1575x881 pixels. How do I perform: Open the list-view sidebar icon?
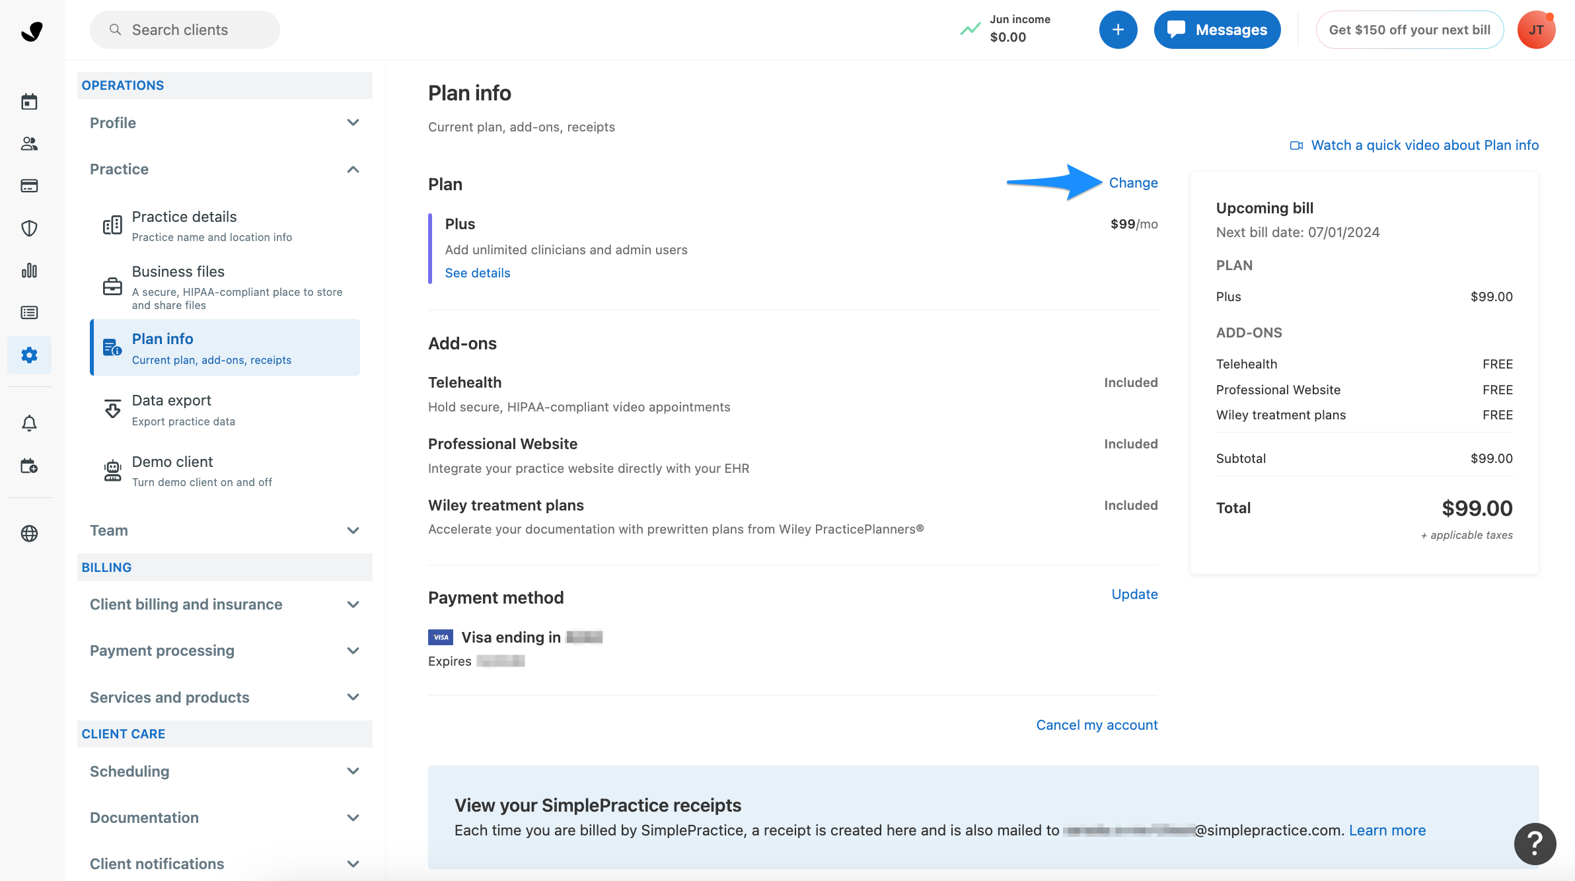pos(29,312)
